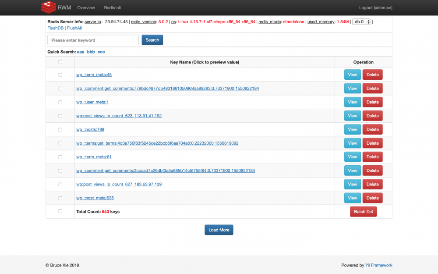
Task: Delete the get_terms:4d3a750 key
Action: [373, 143]
